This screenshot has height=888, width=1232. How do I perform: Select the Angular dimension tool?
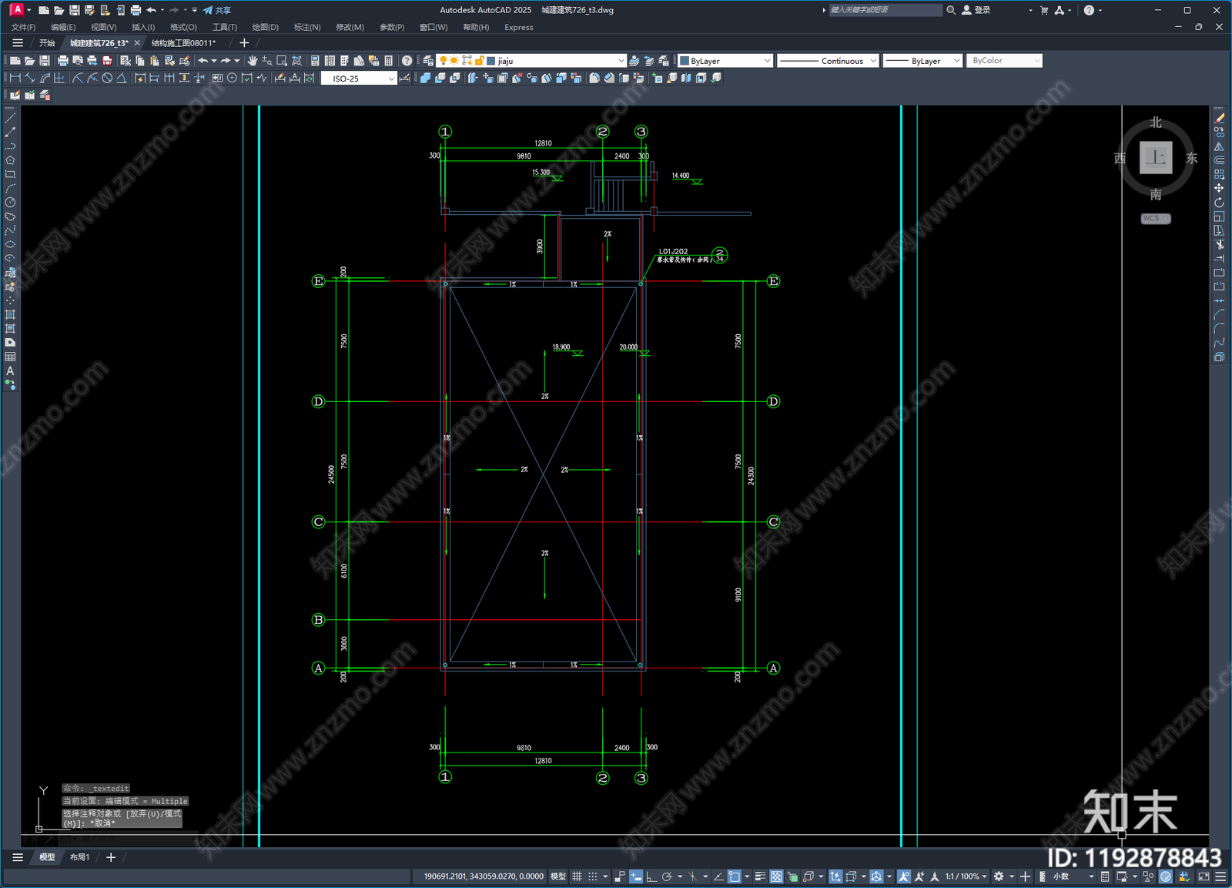click(122, 78)
